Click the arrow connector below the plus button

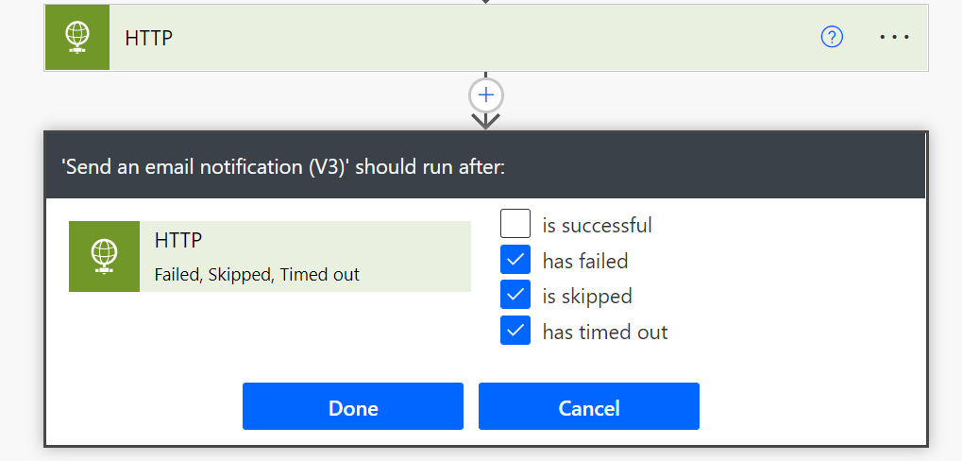pyautogui.click(x=486, y=120)
